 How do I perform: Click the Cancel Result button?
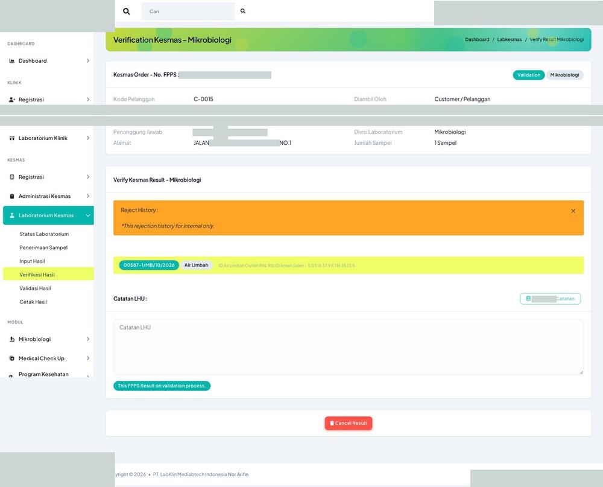tap(349, 423)
